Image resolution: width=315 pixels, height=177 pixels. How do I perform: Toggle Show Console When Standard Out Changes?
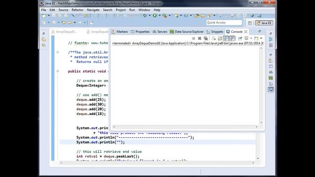pos(226,38)
